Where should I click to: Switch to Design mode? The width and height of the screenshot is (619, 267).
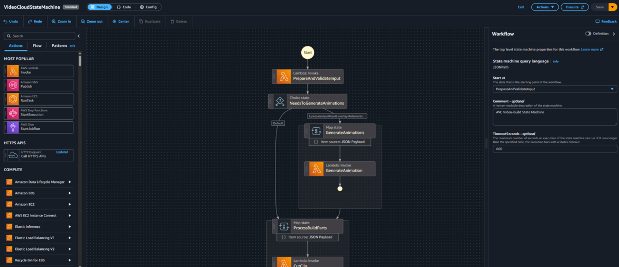(x=98, y=7)
